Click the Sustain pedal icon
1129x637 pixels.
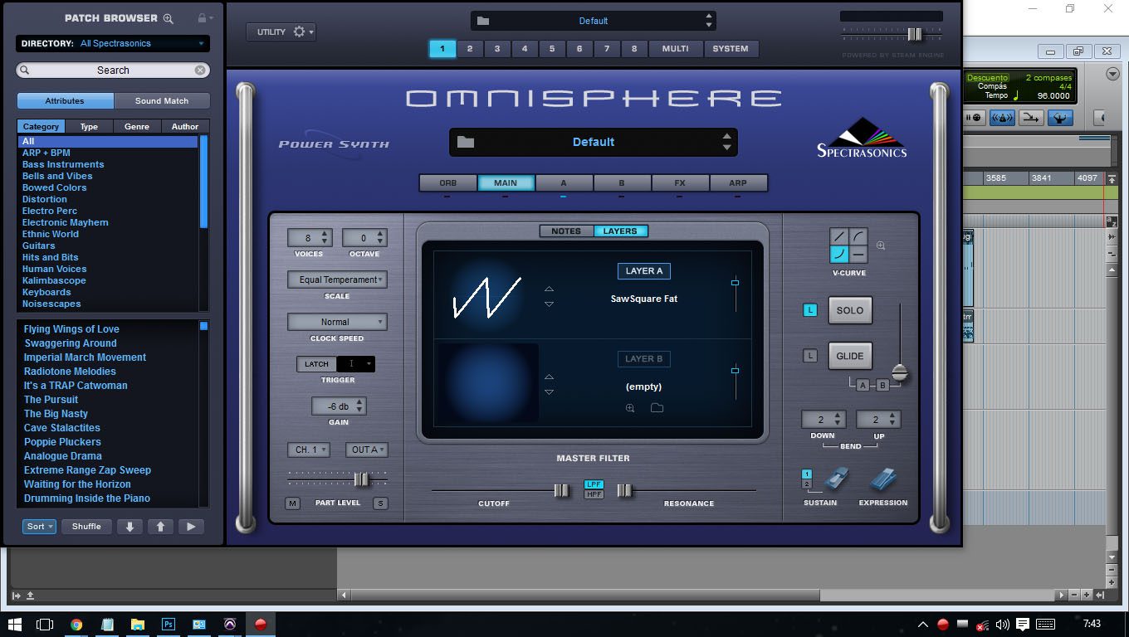click(x=836, y=480)
